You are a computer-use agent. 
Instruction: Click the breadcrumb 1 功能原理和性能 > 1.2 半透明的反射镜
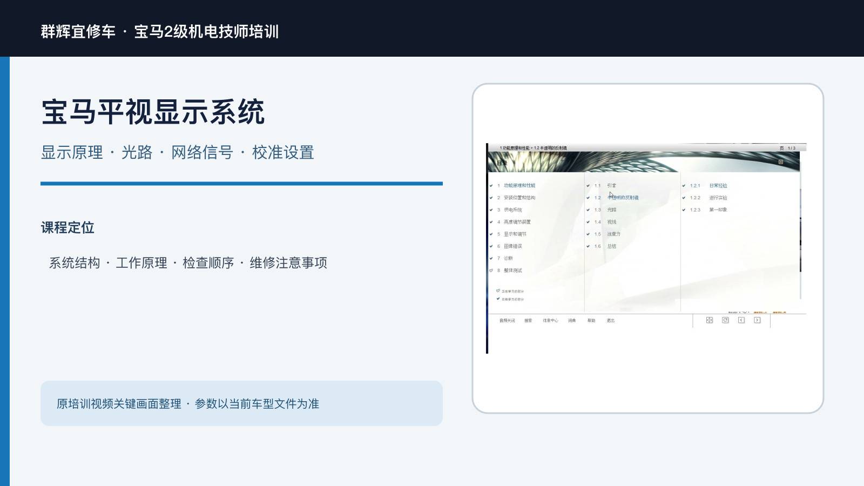(533, 148)
